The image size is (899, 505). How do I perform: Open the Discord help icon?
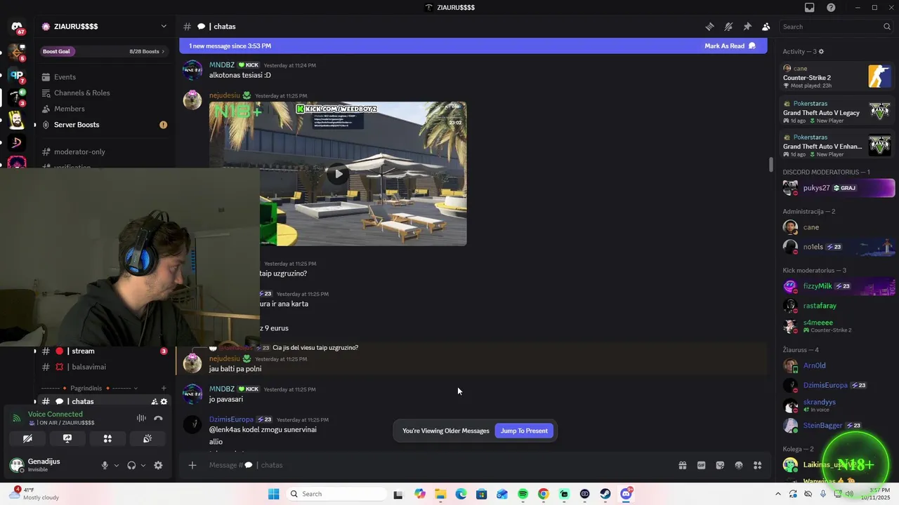[x=831, y=8]
